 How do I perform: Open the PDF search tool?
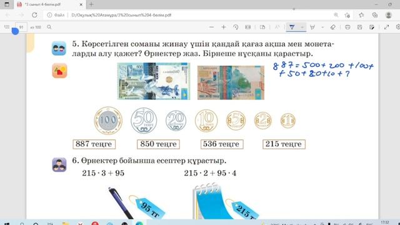tap(49, 27)
